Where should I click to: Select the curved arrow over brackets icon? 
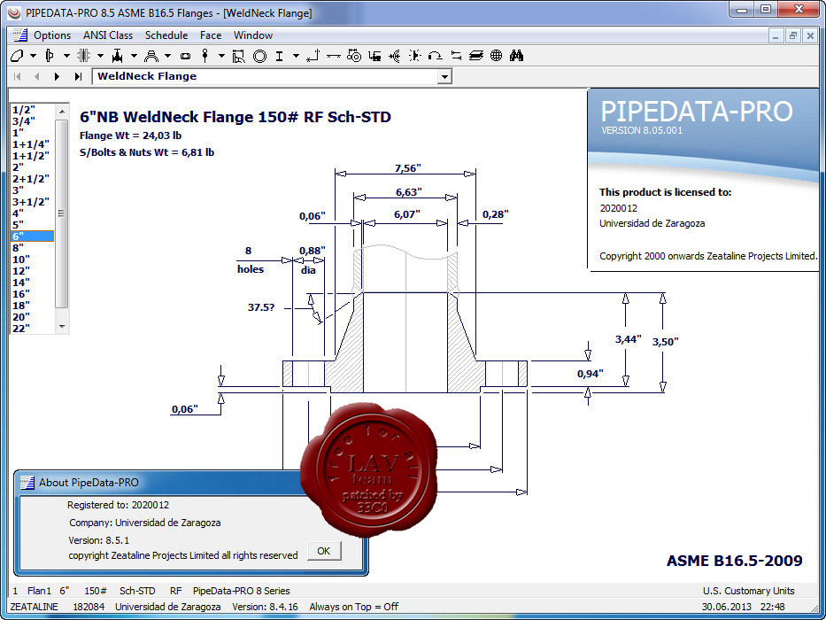point(435,56)
